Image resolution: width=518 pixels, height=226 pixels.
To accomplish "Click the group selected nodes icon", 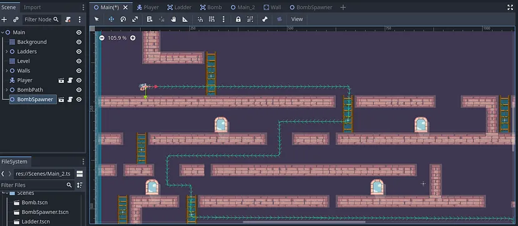I will pos(250,19).
